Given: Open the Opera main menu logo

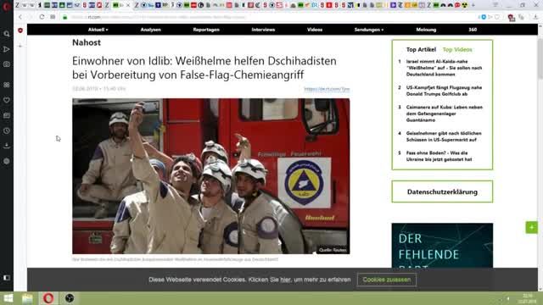Looking at the screenshot, I should pos(7,6).
